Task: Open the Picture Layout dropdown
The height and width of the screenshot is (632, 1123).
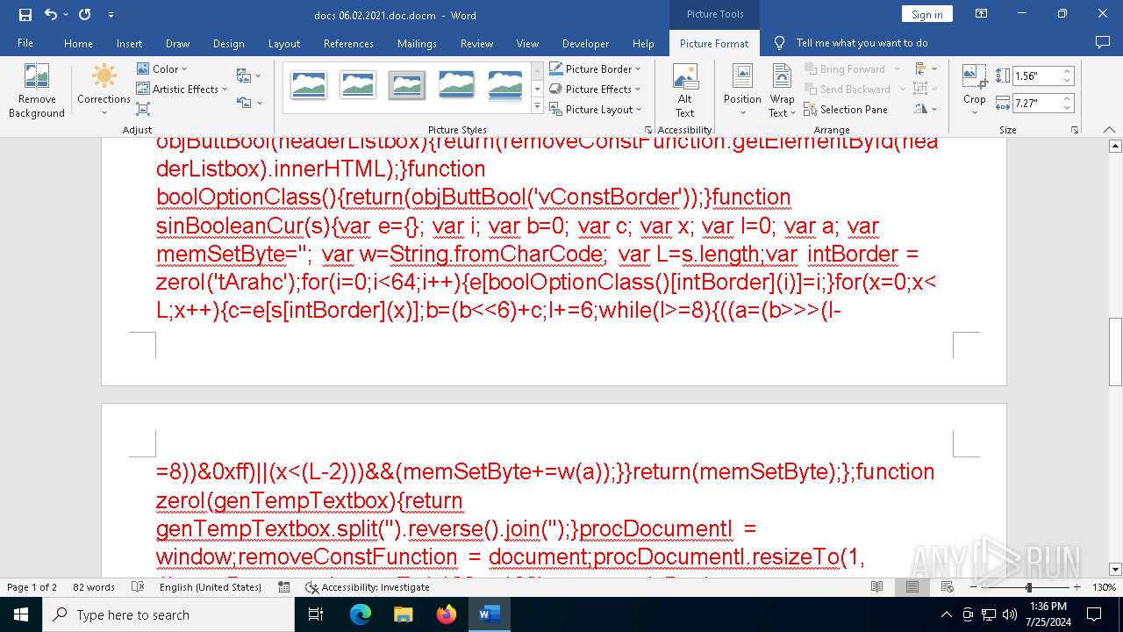Action: click(596, 109)
